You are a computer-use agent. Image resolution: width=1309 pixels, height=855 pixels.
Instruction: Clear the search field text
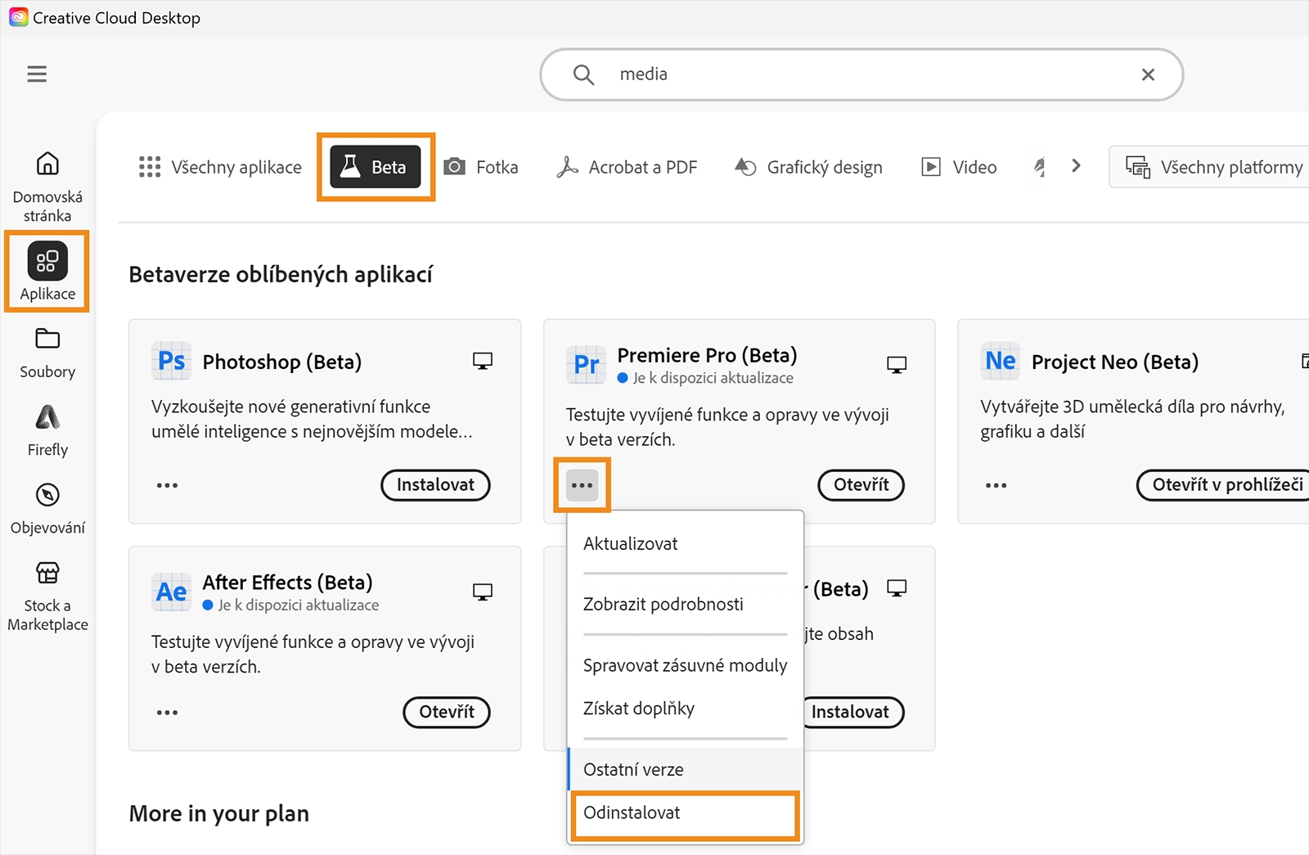point(1148,74)
